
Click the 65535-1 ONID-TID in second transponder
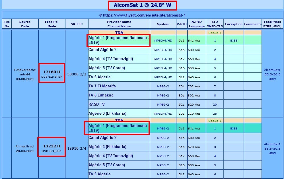215,121
